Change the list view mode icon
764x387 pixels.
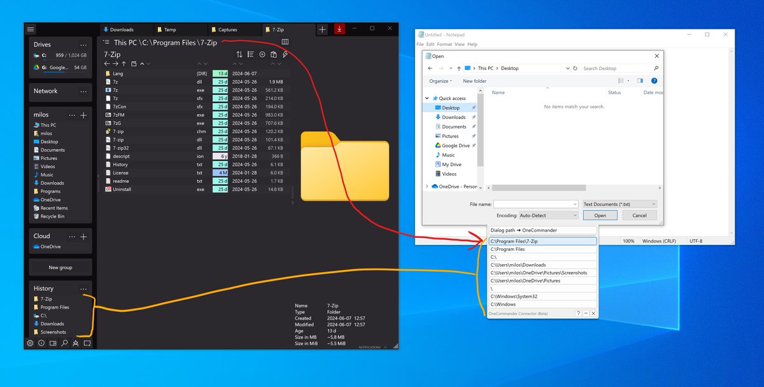point(251,55)
